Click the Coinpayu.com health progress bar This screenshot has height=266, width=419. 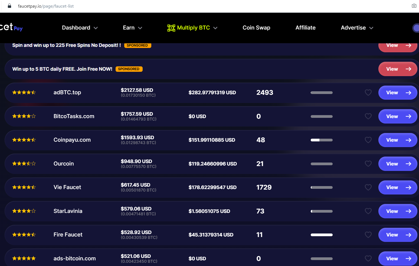point(322,140)
